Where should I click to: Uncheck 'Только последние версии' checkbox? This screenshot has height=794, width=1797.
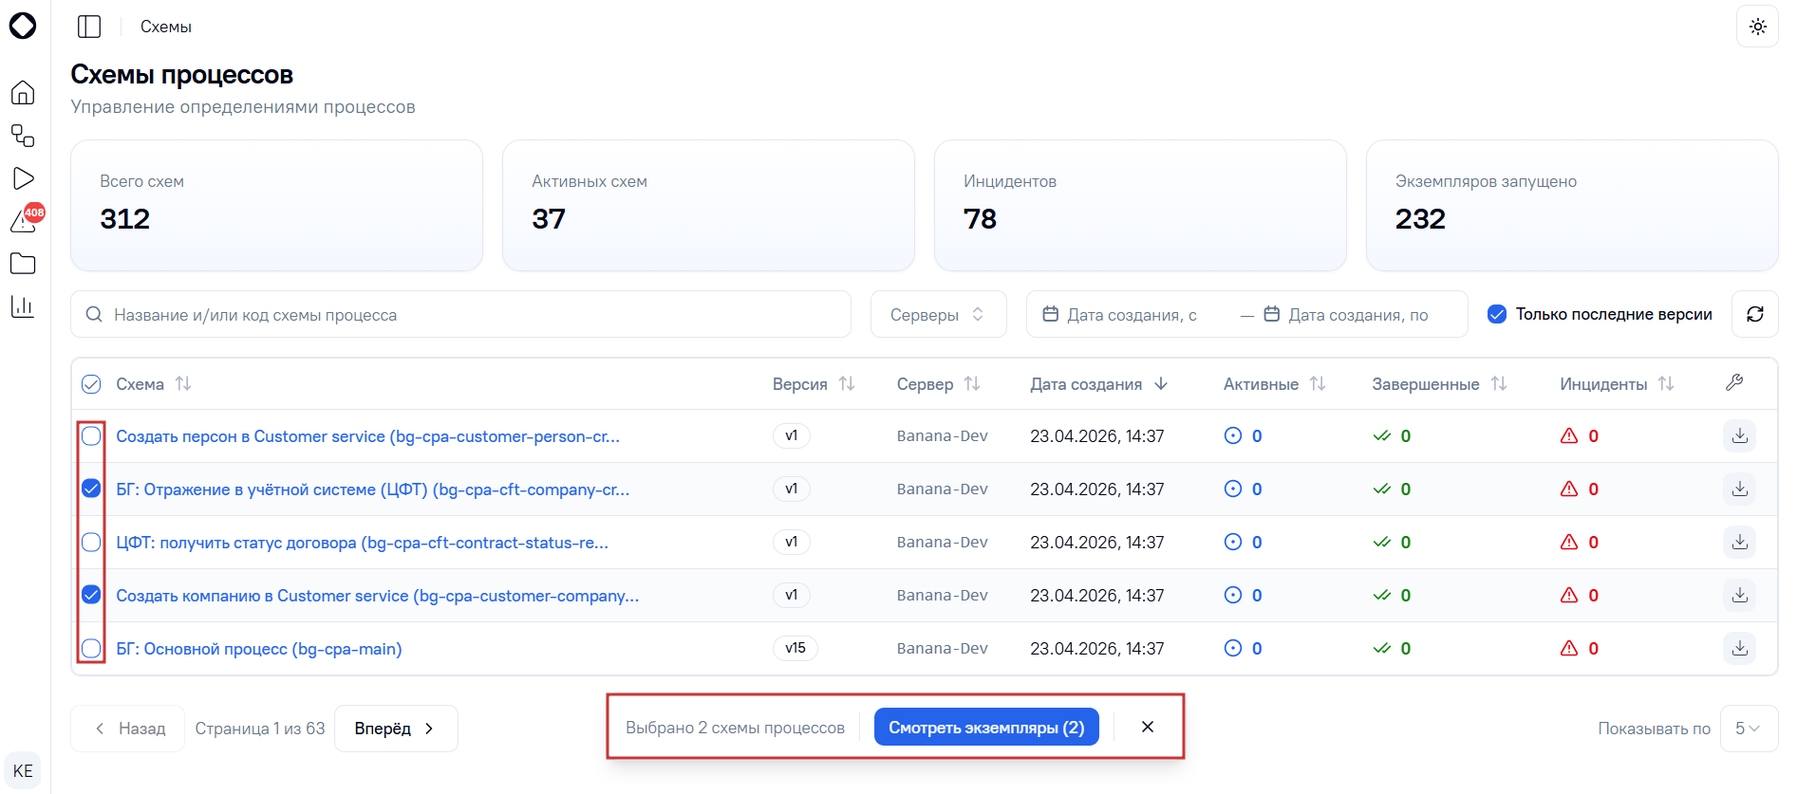[x=1497, y=314]
